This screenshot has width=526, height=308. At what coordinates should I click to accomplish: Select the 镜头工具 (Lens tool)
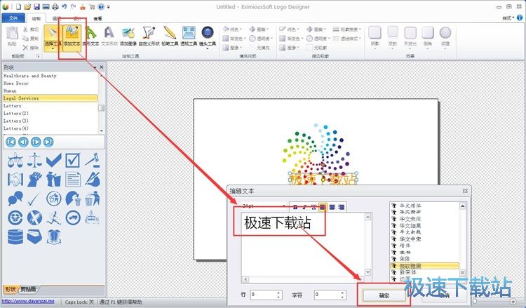click(x=208, y=36)
